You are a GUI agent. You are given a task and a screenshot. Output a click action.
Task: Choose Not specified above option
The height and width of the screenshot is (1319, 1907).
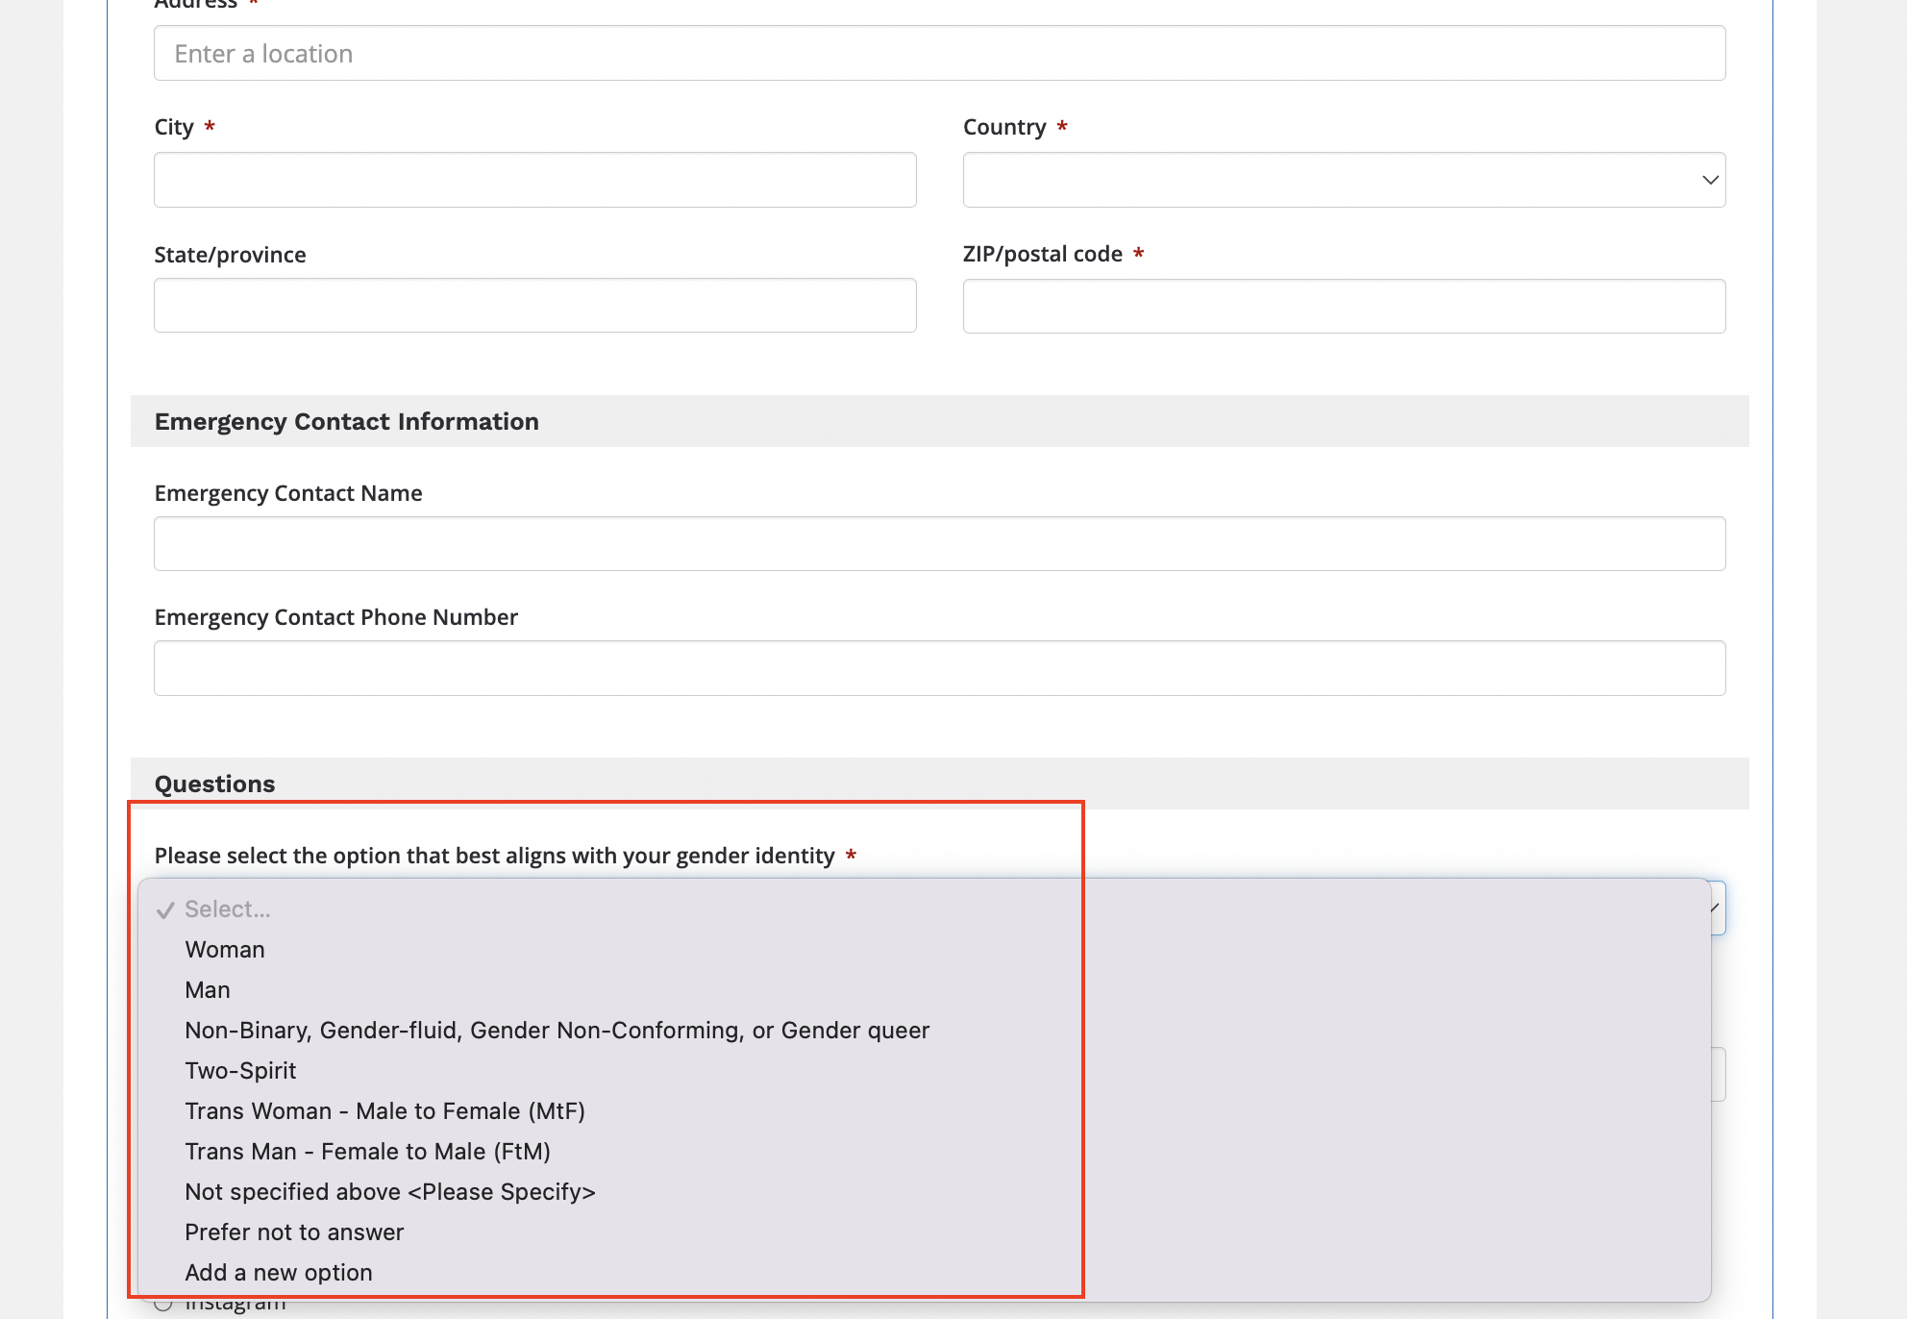[389, 1192]
